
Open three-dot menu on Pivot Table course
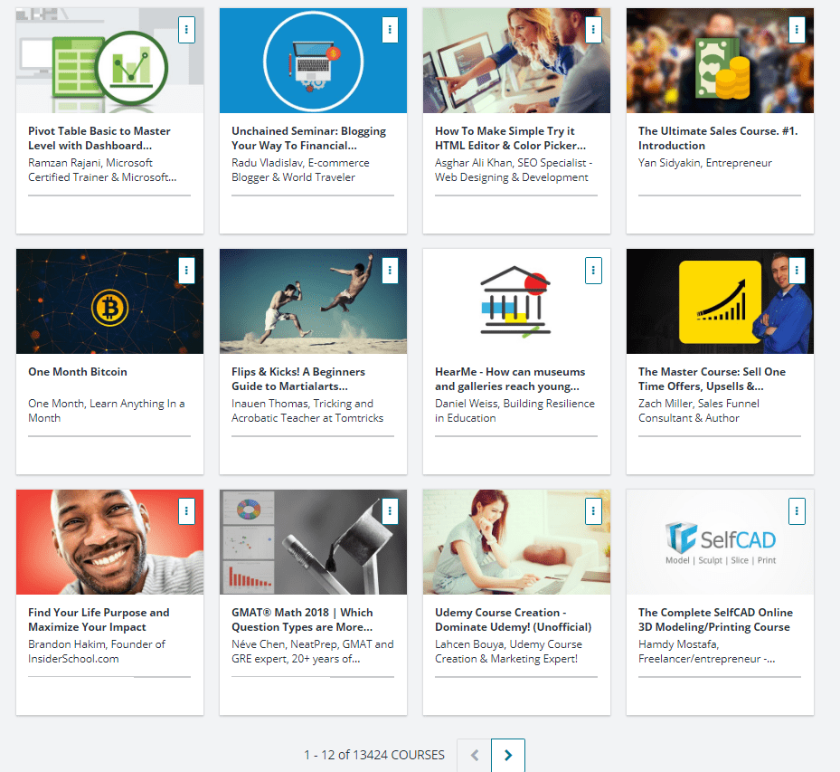coord(186,29)
